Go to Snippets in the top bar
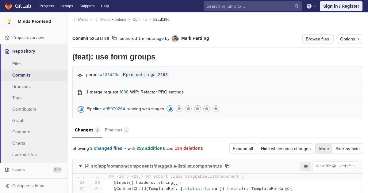Screen dimensions: 368x193 [x=87, y=6]
